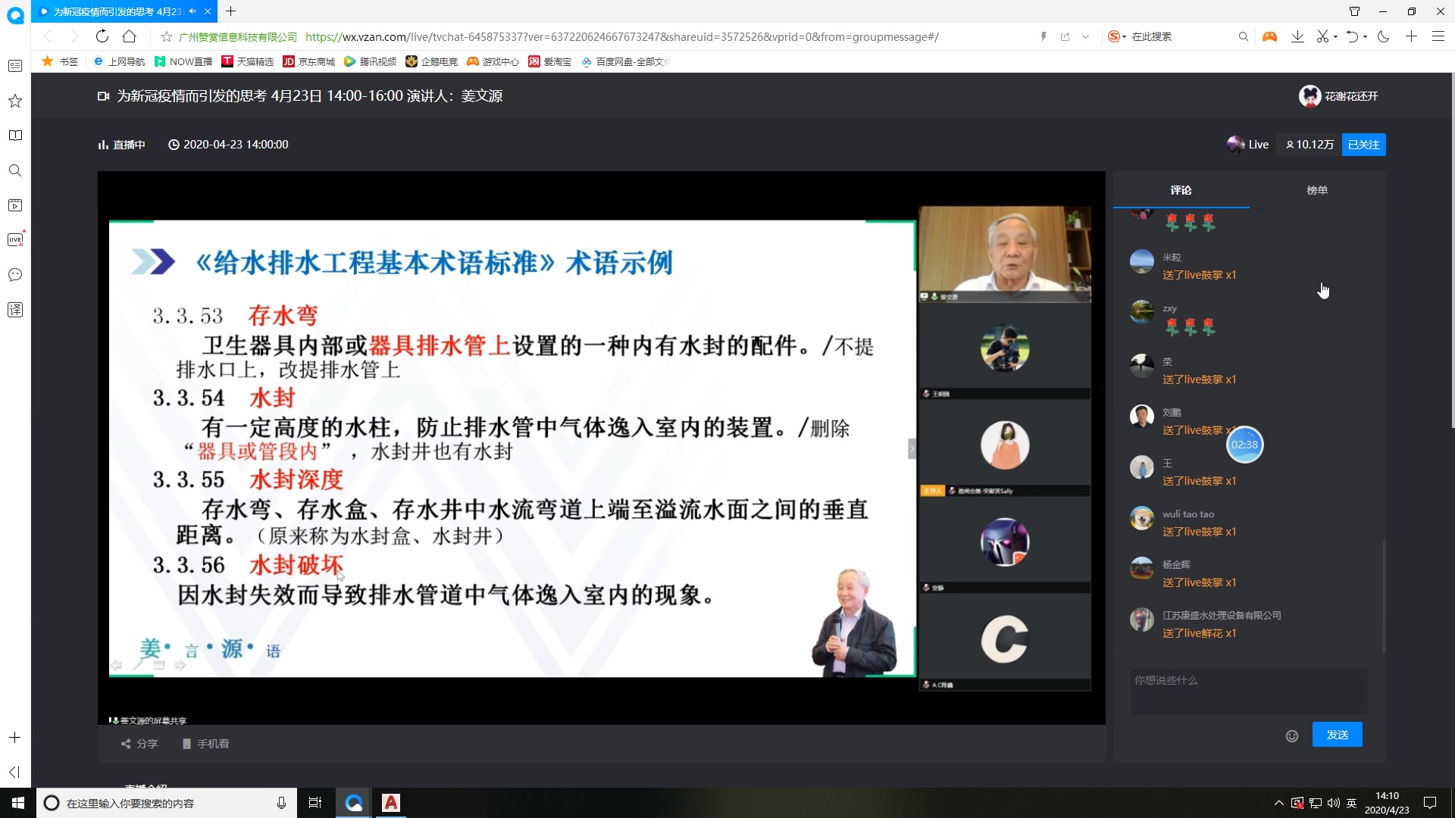
Task: Go to the browser home page
Action: tap(130, 36)
